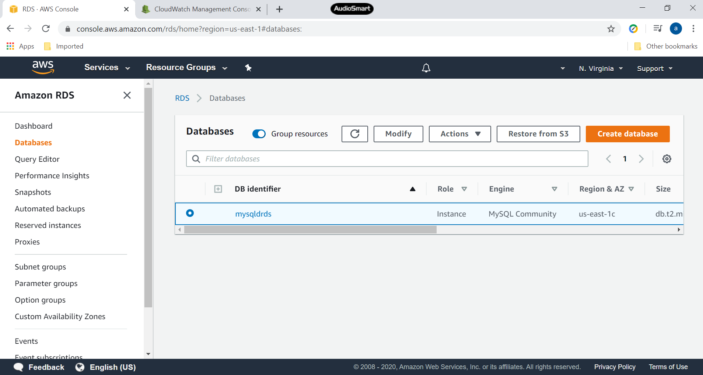This screenshot has height=375, width=703.
Task: Open the mysqldrds database link
Action: tap(253, 214)
